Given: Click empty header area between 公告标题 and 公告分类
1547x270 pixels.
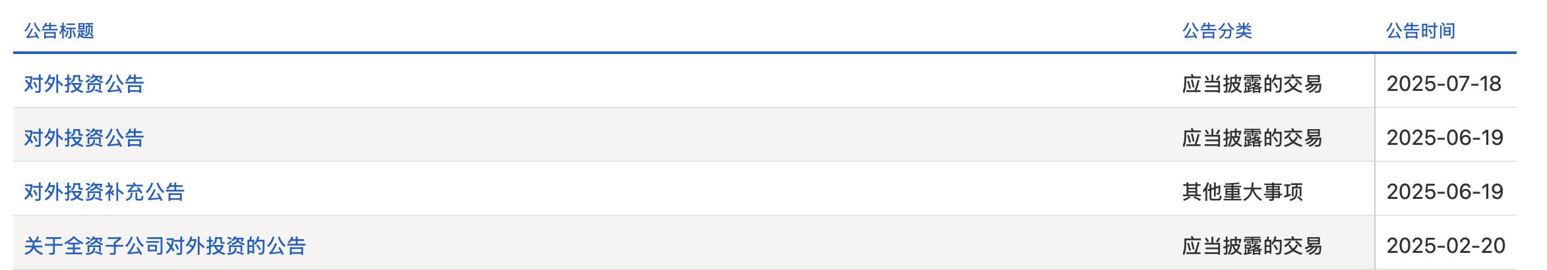Looking at the screenshot, I should pos(633,30).
